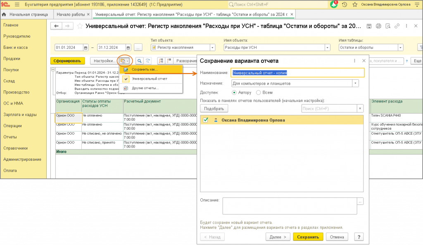Expand the "Тип объекта" dropdown arrow
423x245 pixels.
[212, 48]
